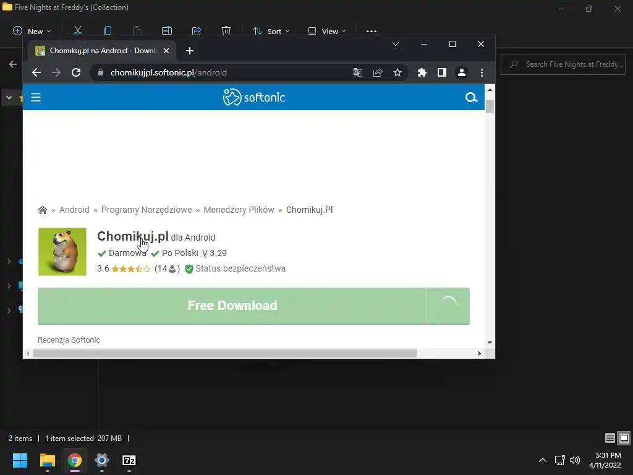Open Chrome's tab search chevron
Image resolution: width=633 pixels, height=475 pixels.
(x=396, y=44)
